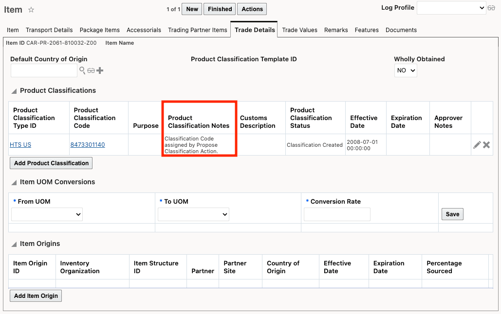Switch to the Transport Details tab

click(49, 30)
